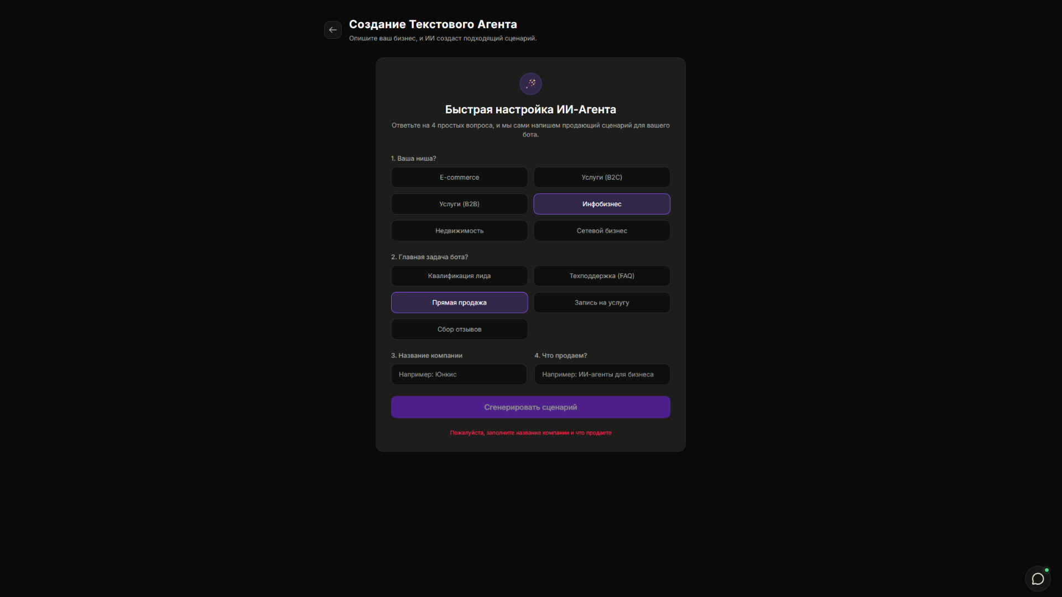
Task: Click Быстрая настройка ИИ-Агента title
Action: tap(530, 109)
